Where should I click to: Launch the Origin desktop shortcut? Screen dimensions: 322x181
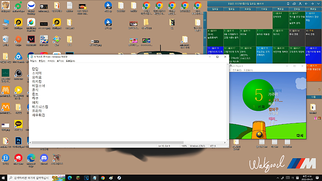pyautogui.click(x=18, y=41)
